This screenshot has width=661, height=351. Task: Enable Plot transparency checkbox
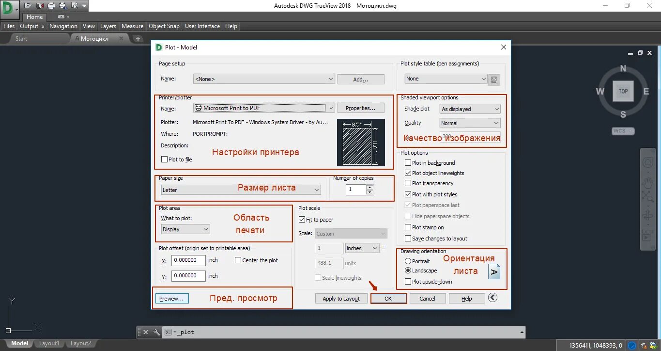pyautogui.click(x=408, y=183)
